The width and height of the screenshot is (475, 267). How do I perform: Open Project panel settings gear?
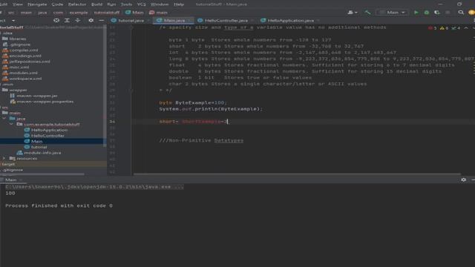pos(91,20)
